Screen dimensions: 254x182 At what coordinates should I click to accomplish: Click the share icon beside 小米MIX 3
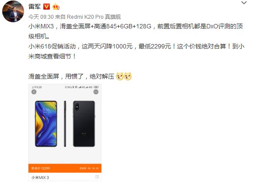point(97,177)
